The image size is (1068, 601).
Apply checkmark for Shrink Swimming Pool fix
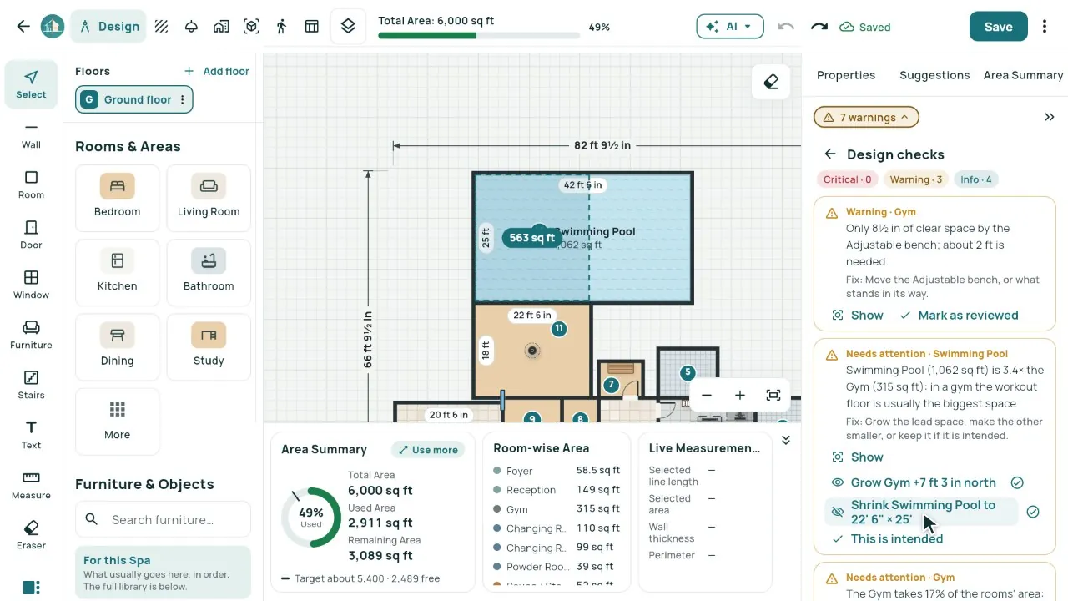[x=1033, y=512]
